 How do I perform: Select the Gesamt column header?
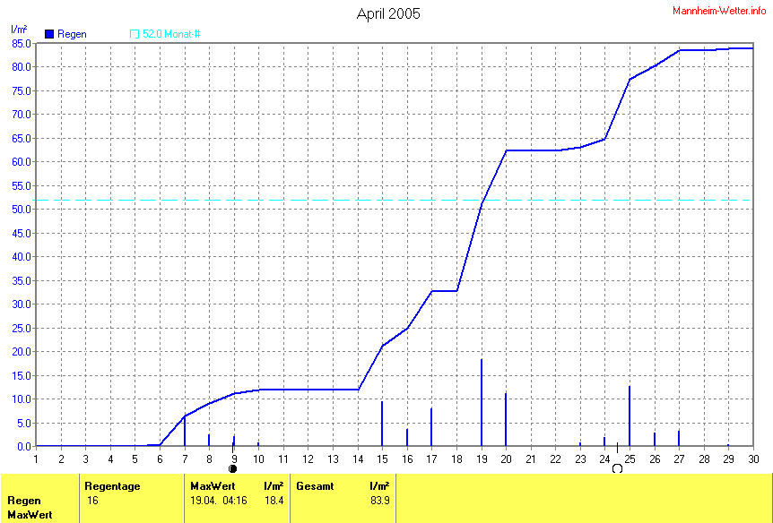(315, 486)
